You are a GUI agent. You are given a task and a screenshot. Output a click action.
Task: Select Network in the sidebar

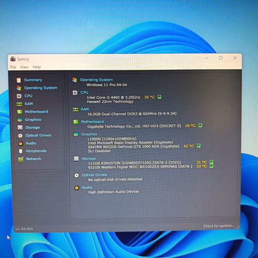point(34,159)
